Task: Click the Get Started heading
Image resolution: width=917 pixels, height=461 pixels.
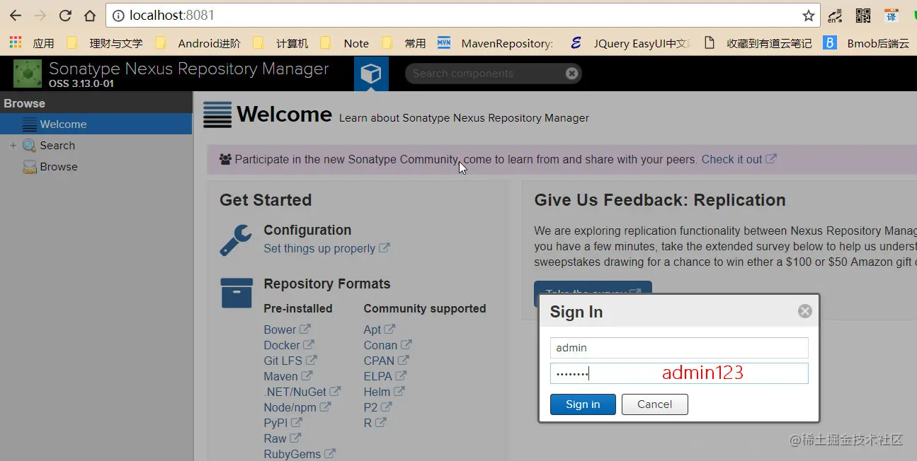Action: 266,200
